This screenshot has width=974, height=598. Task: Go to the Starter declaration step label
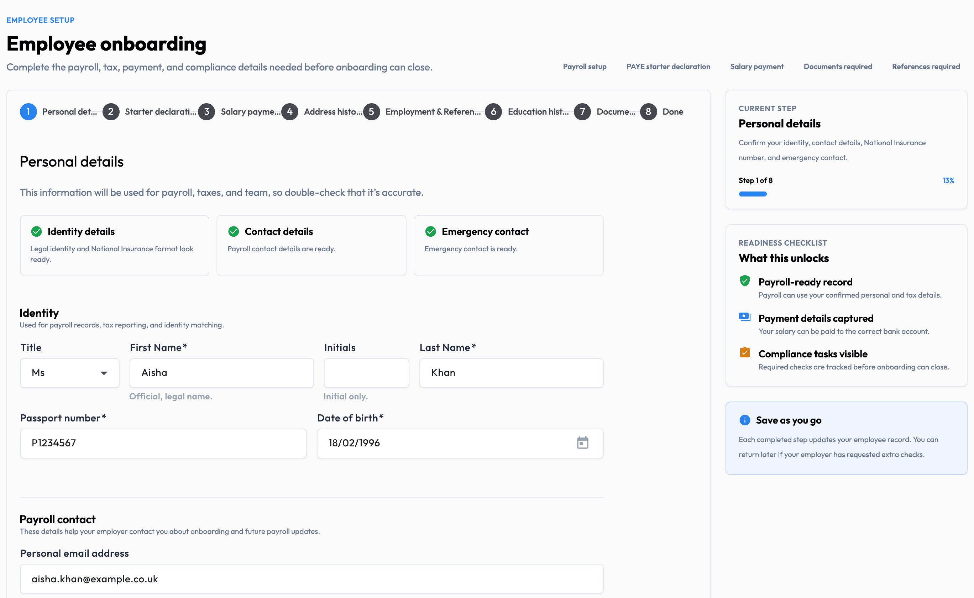[161, 112]
